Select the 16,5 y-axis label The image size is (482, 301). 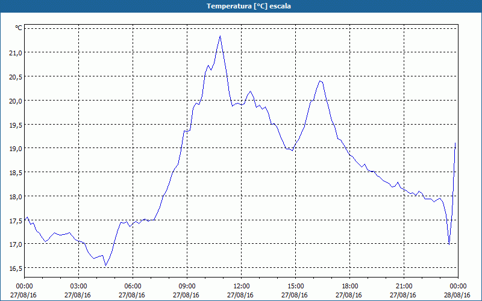click(x=16, y=268)
